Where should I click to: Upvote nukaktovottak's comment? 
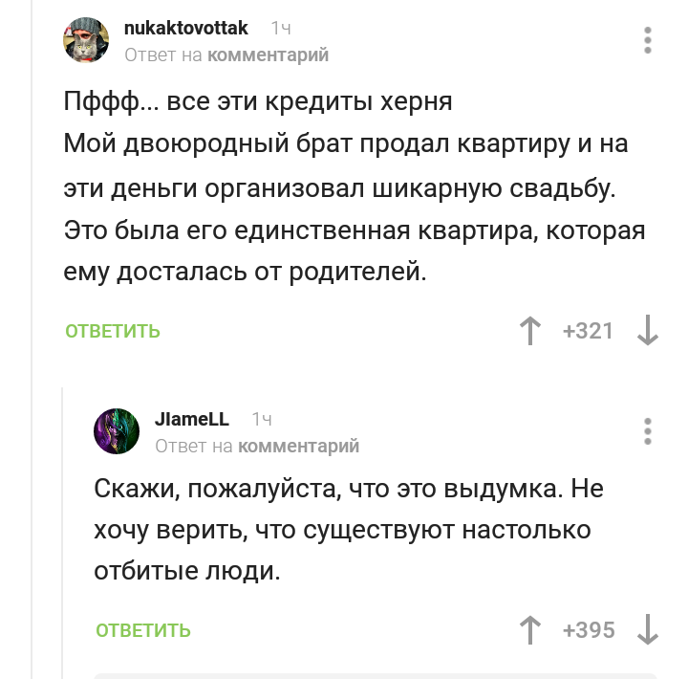tap(528, 332)
